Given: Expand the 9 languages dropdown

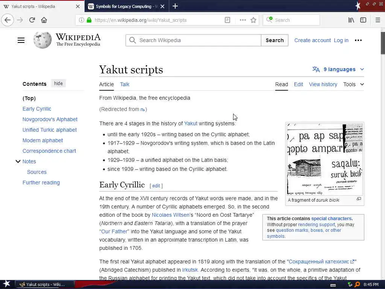Looking at the screenshot, I should 338,69.
